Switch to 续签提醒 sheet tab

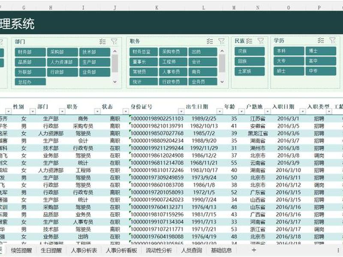(x=21, y=250)
